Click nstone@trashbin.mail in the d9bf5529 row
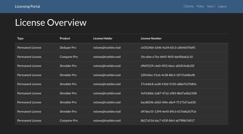The image size is (243, 134). tap(107, 66)
